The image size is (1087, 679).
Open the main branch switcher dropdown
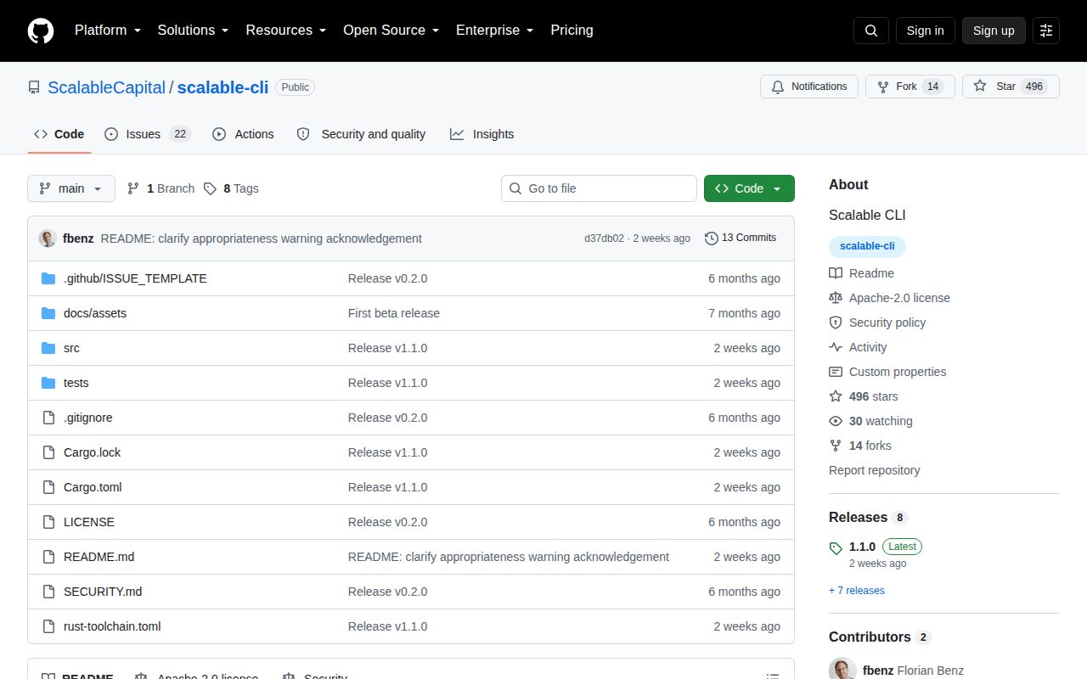click(71, 188)
